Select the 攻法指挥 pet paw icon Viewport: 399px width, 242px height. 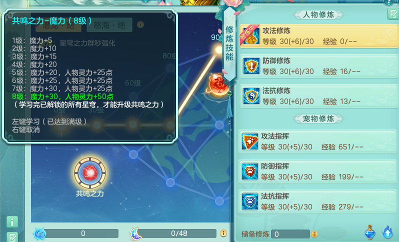click(249, 141)
